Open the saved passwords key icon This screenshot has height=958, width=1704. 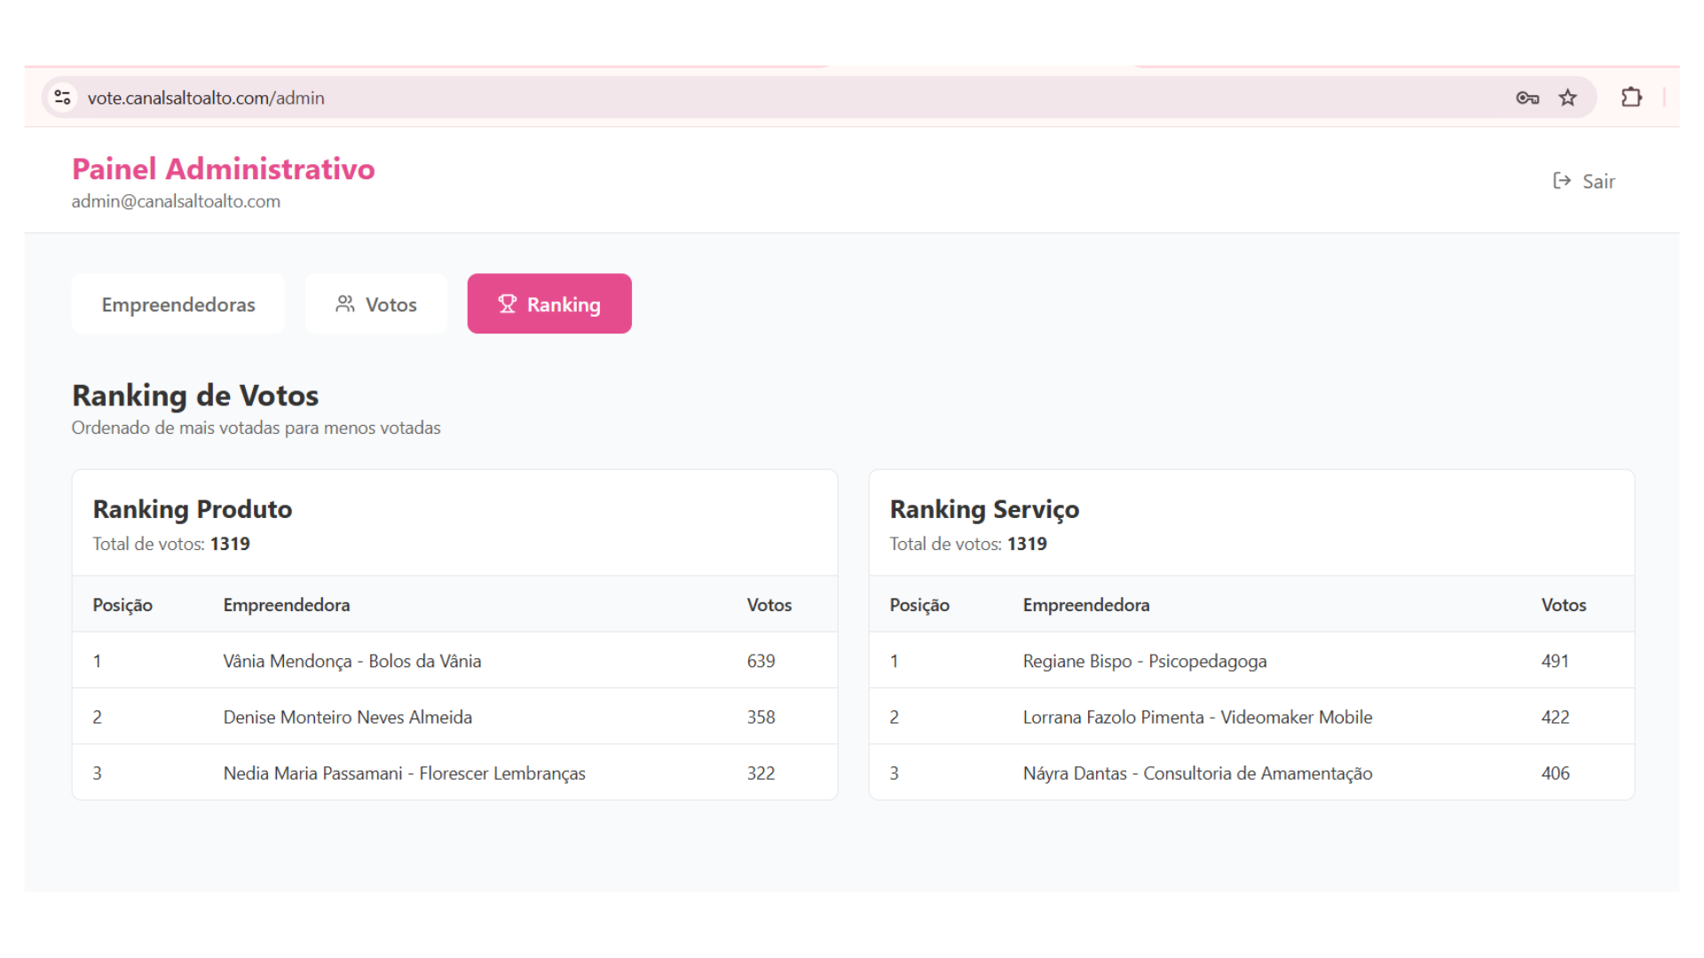[1526, 98]
